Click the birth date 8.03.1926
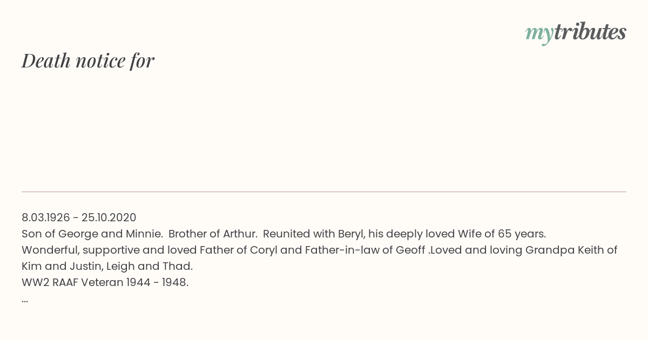 pos(46,217)
